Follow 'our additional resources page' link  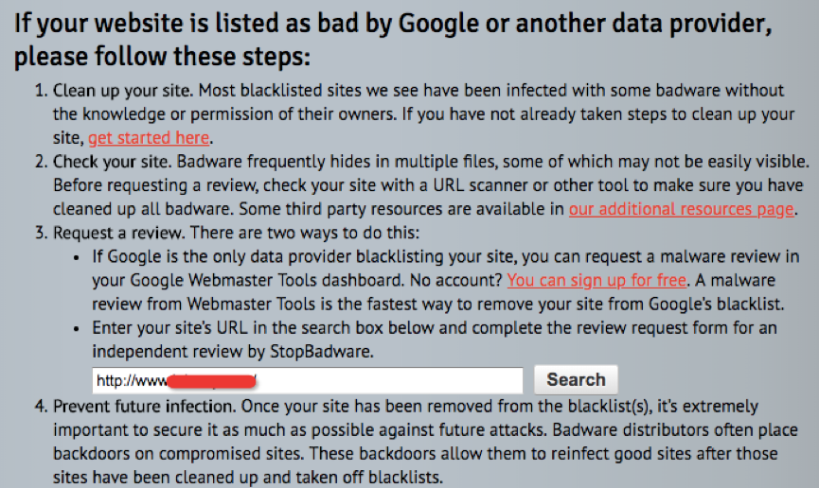[682, 209]
